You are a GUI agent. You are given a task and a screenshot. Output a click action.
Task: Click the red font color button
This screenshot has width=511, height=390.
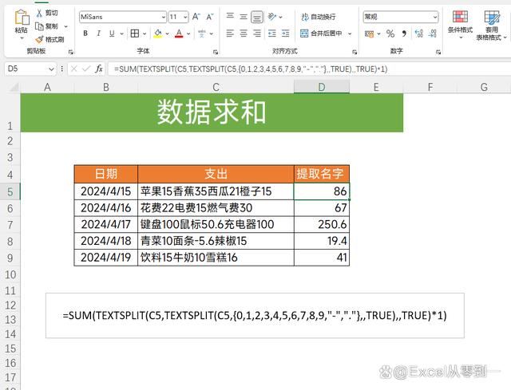click(x=179, y=33)
